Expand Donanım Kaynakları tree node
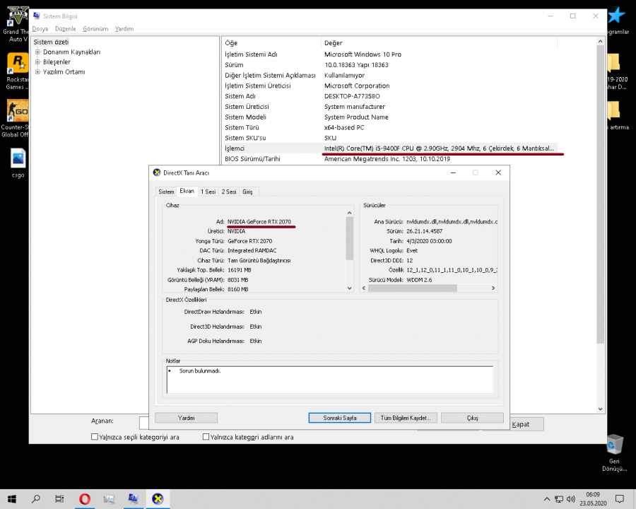This screenshot has width=636, height=509. [x=37, y=52]
